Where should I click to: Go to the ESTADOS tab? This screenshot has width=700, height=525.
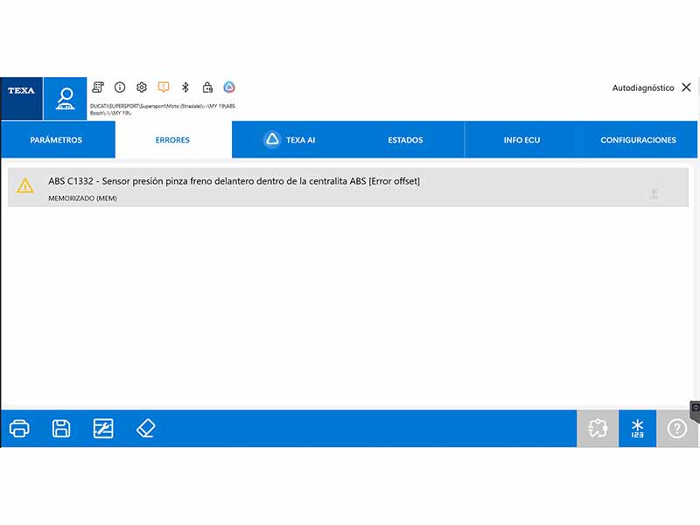point(405,140)
